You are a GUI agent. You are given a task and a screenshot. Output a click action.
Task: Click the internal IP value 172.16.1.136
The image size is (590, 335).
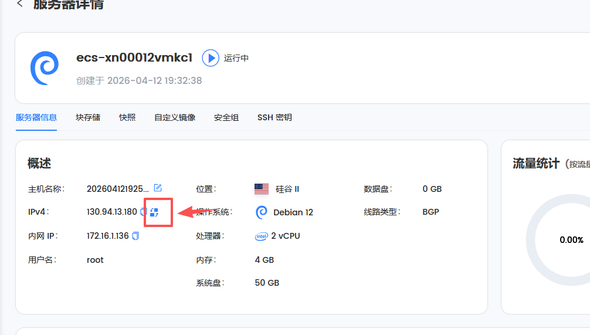107,236
